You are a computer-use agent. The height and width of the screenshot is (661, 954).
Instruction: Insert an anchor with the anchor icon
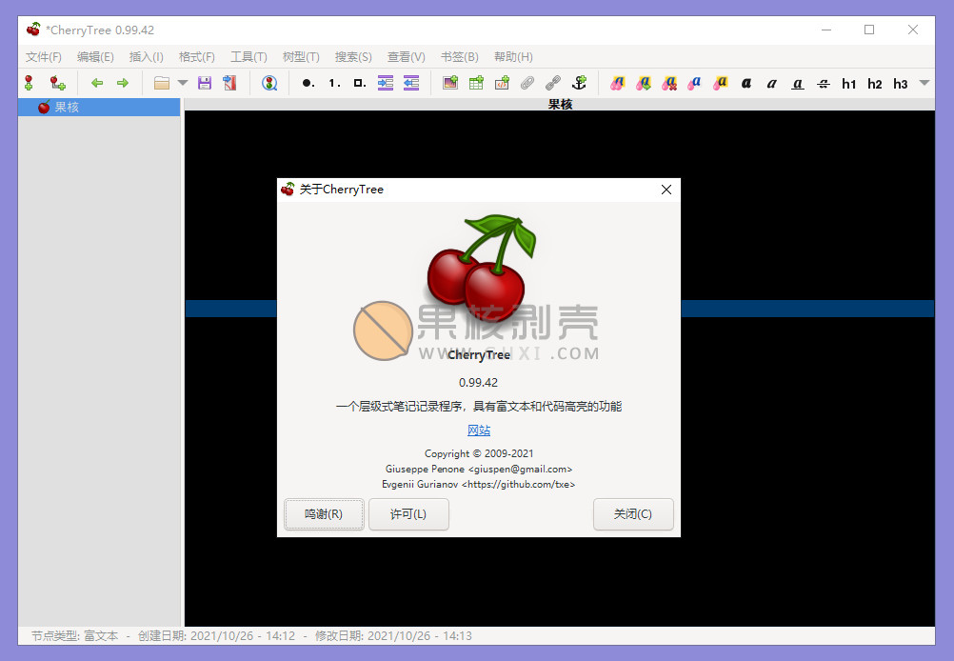pos(578,83)
